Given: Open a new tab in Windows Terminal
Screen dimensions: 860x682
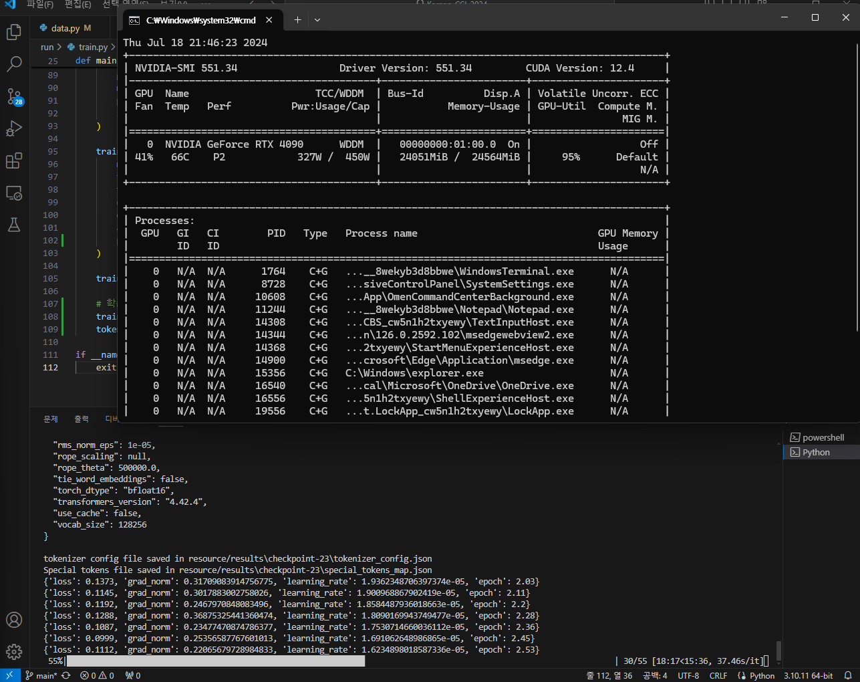Looking at the screenshot, I should [x=297, y=20].
